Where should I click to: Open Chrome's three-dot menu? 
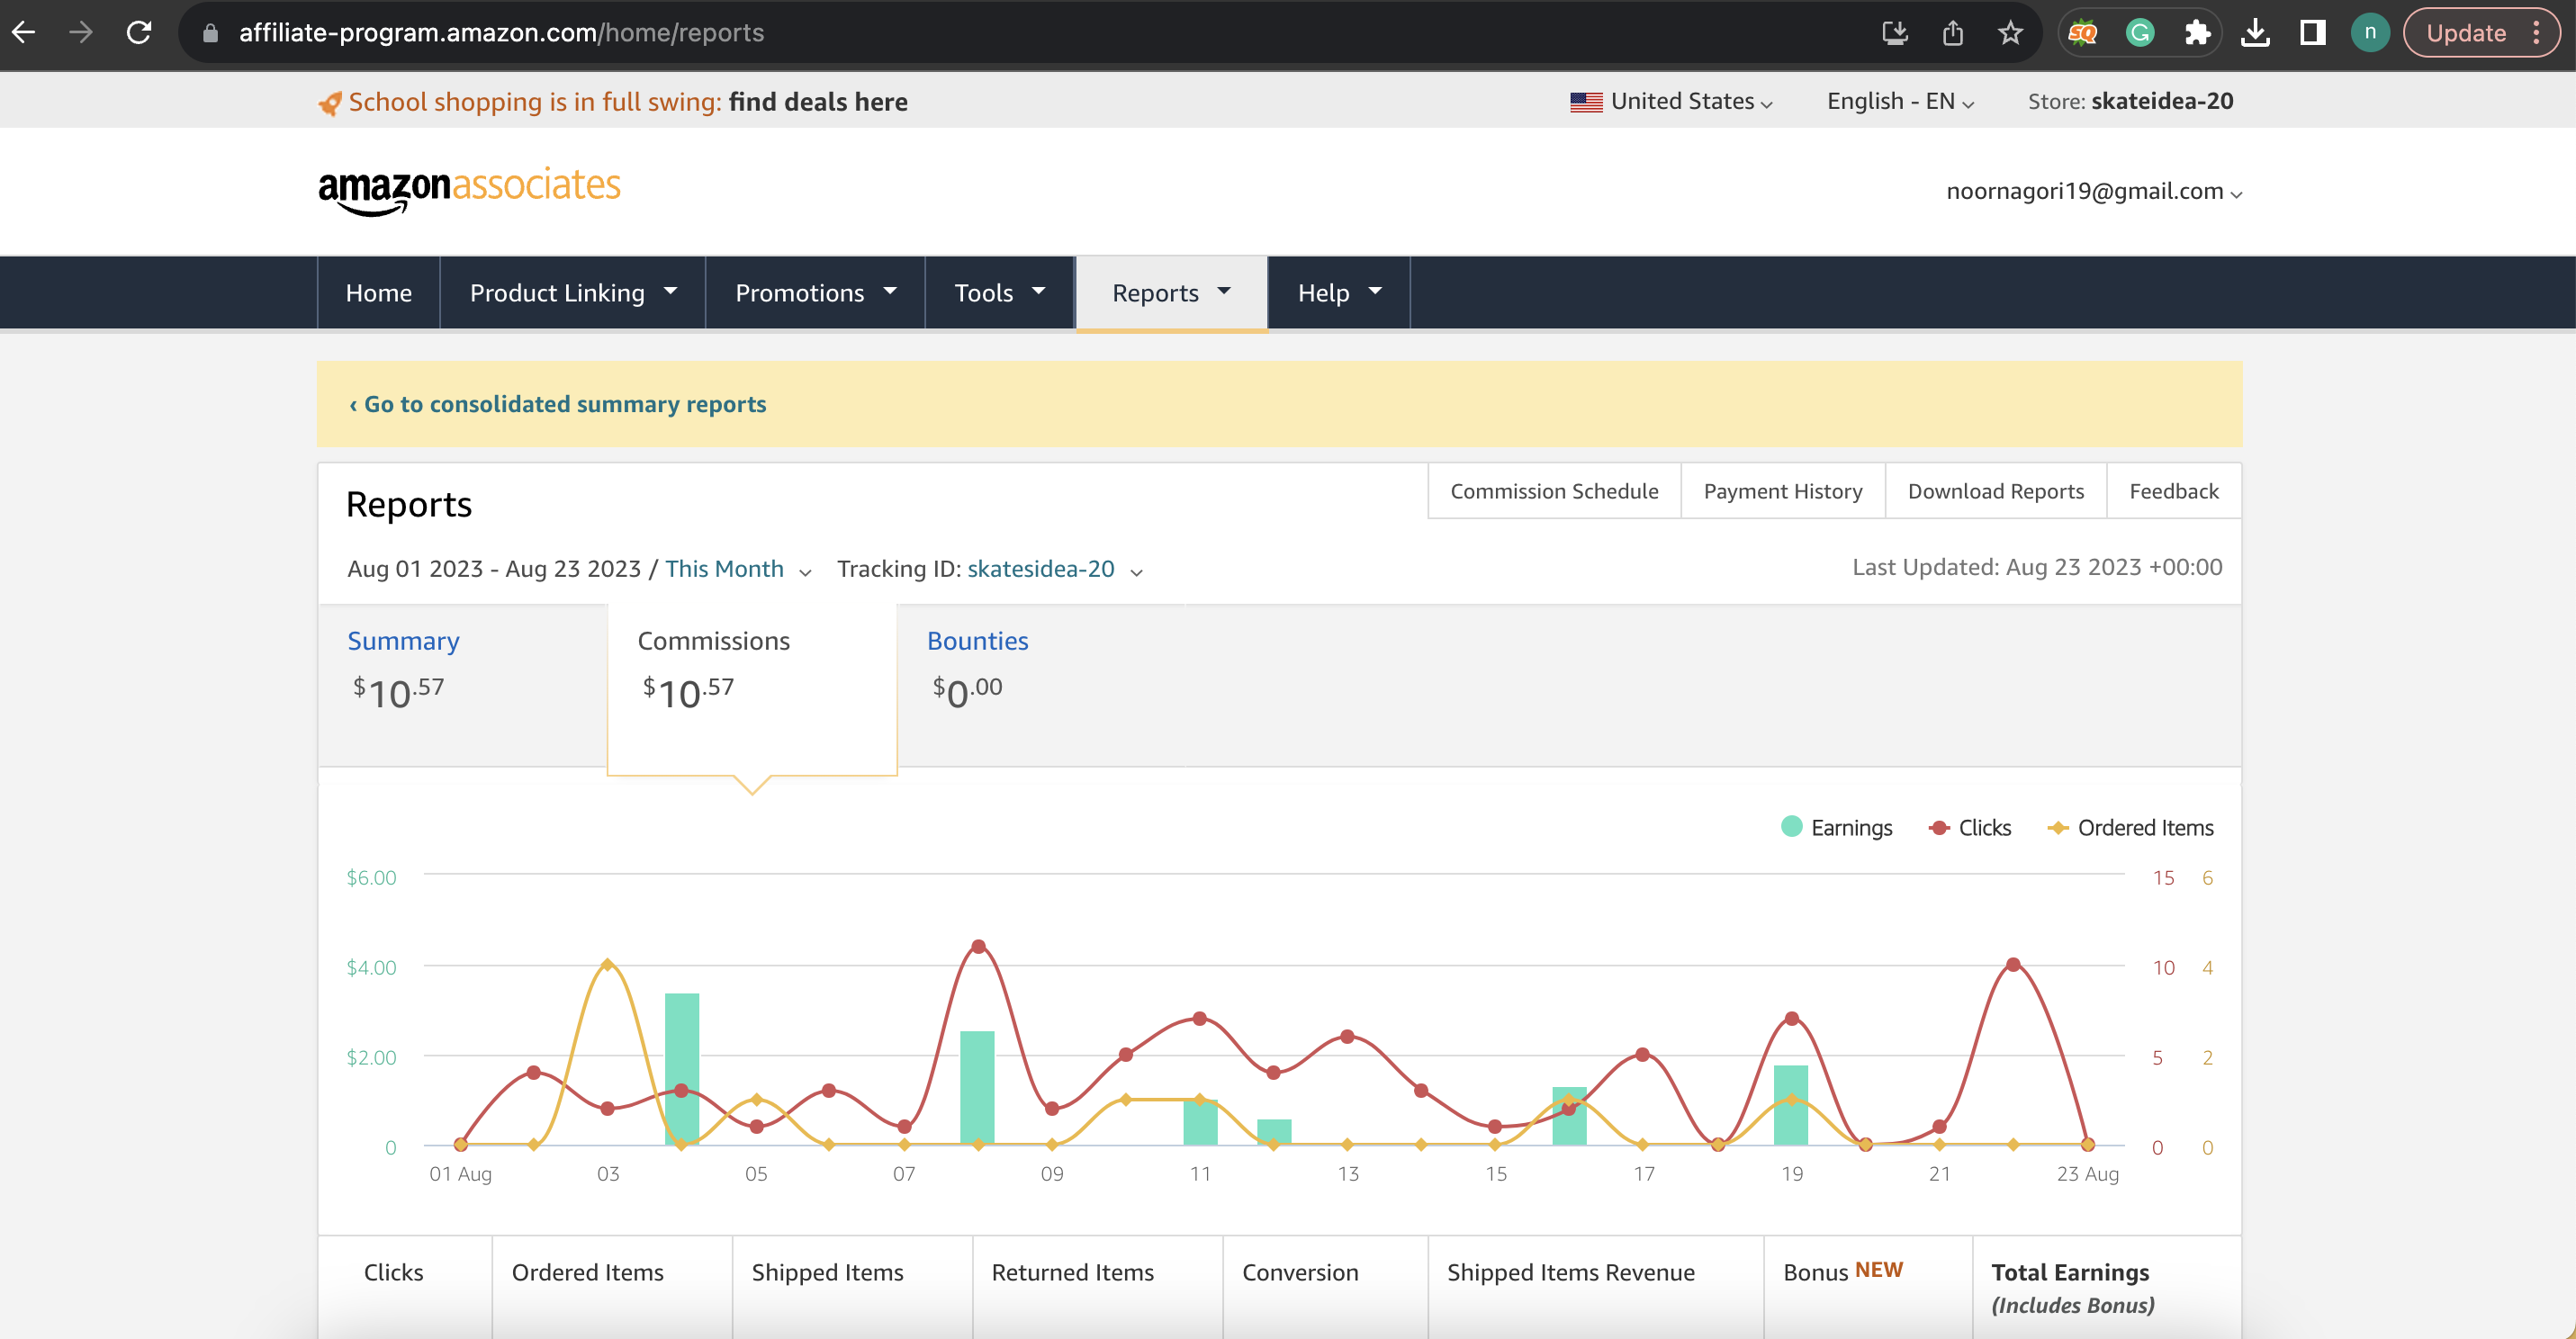pyautogui.click(x=2537, y=33)
